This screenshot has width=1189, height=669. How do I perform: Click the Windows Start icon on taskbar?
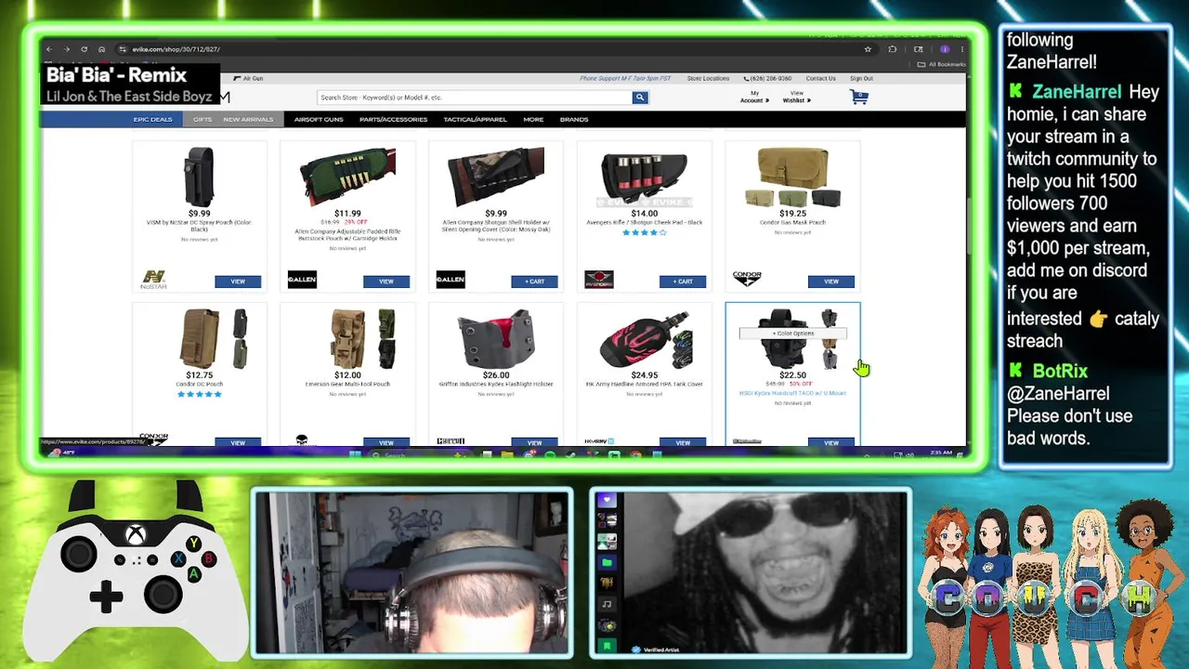click(354, 454)
